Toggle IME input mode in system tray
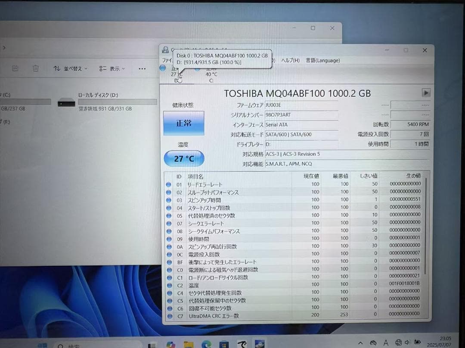465x348 pixels. 386,343
